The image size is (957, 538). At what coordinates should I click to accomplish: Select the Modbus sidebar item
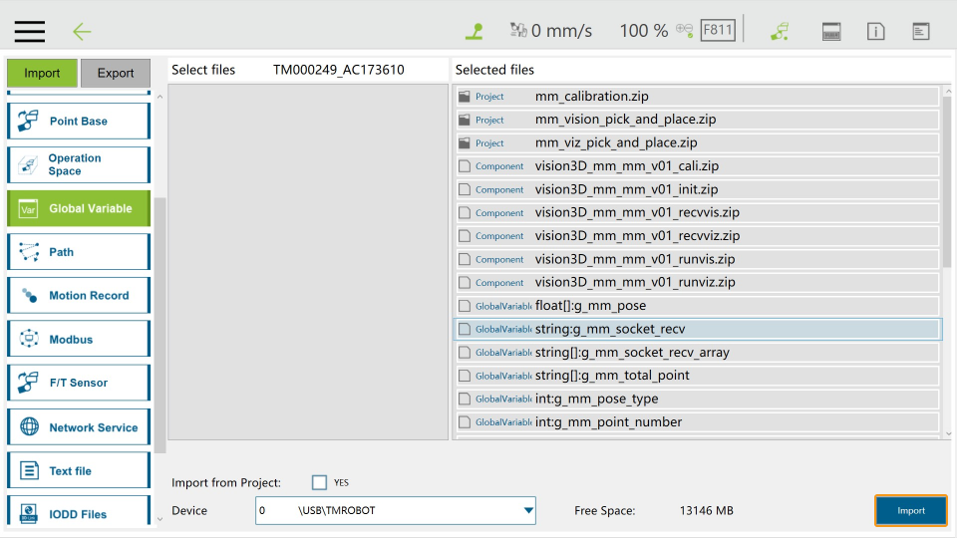coord(78,340)
